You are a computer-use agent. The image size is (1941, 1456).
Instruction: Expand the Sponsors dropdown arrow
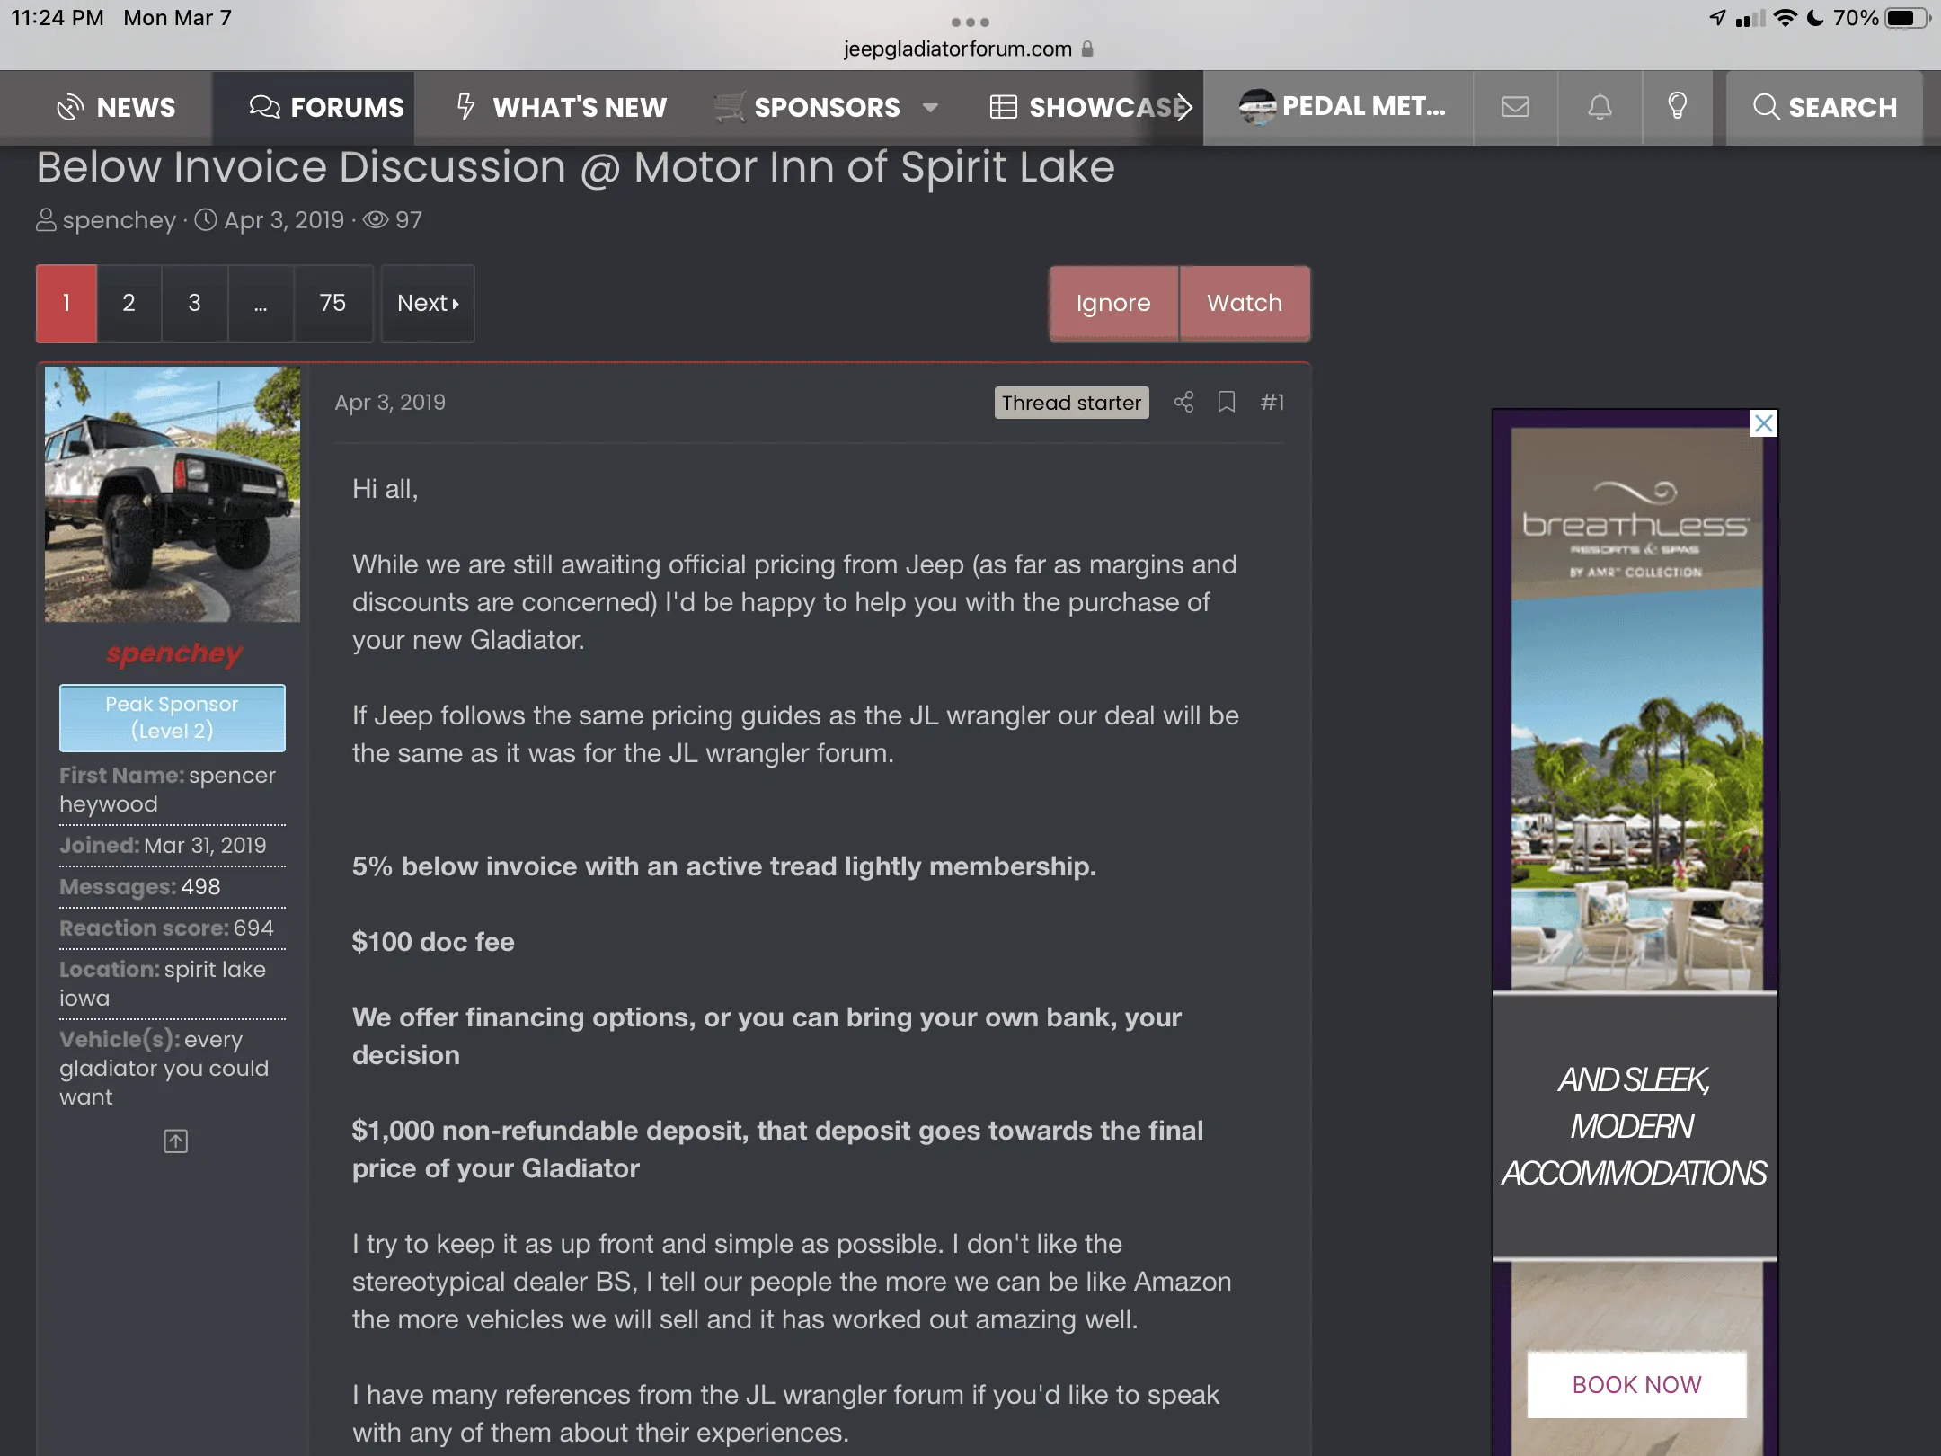pos(930,108)
